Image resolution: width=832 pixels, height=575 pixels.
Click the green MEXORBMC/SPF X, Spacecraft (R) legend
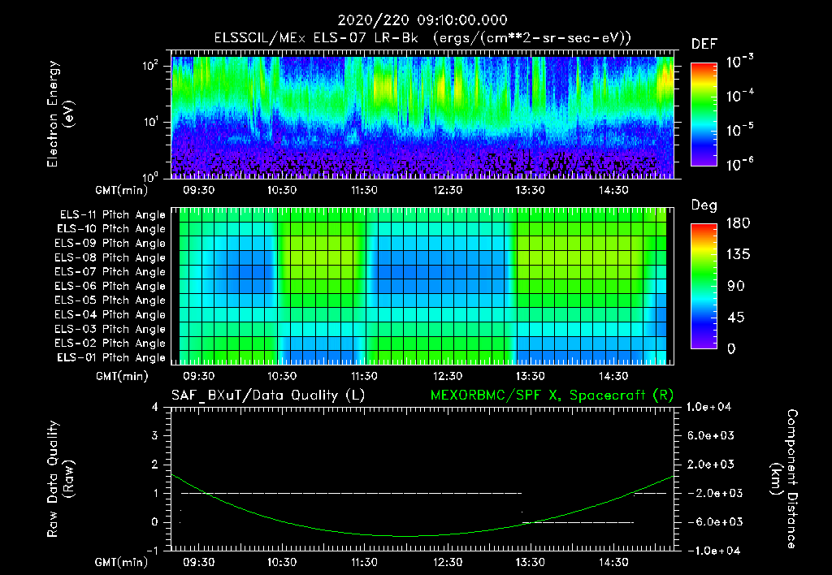(552, 396)
